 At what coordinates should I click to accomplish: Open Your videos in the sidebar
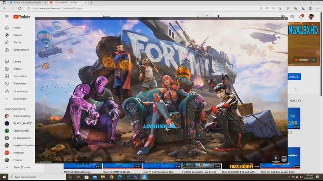click(x=20, y=76)
